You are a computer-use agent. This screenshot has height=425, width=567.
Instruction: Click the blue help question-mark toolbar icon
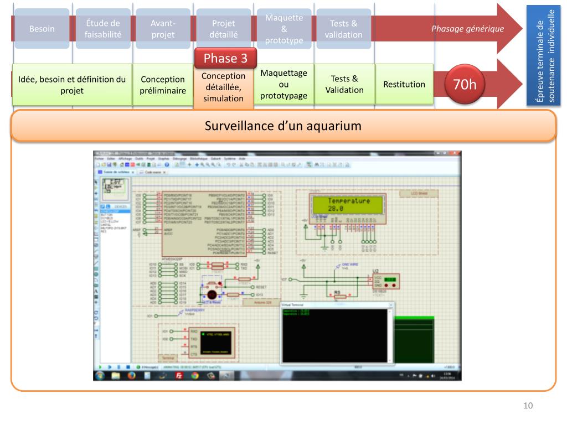pos(167,165)
